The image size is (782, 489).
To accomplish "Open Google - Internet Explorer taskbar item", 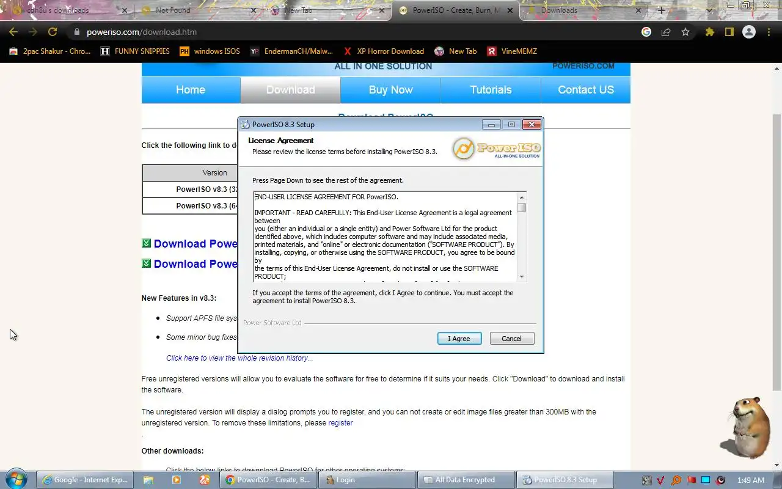I will pyautogui.click(x=84, y=480).
